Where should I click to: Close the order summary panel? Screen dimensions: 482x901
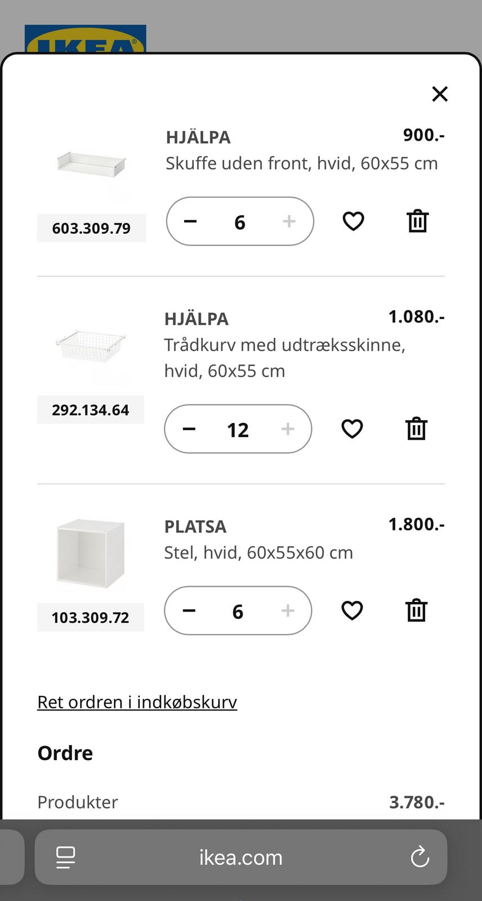coord(440,93)
